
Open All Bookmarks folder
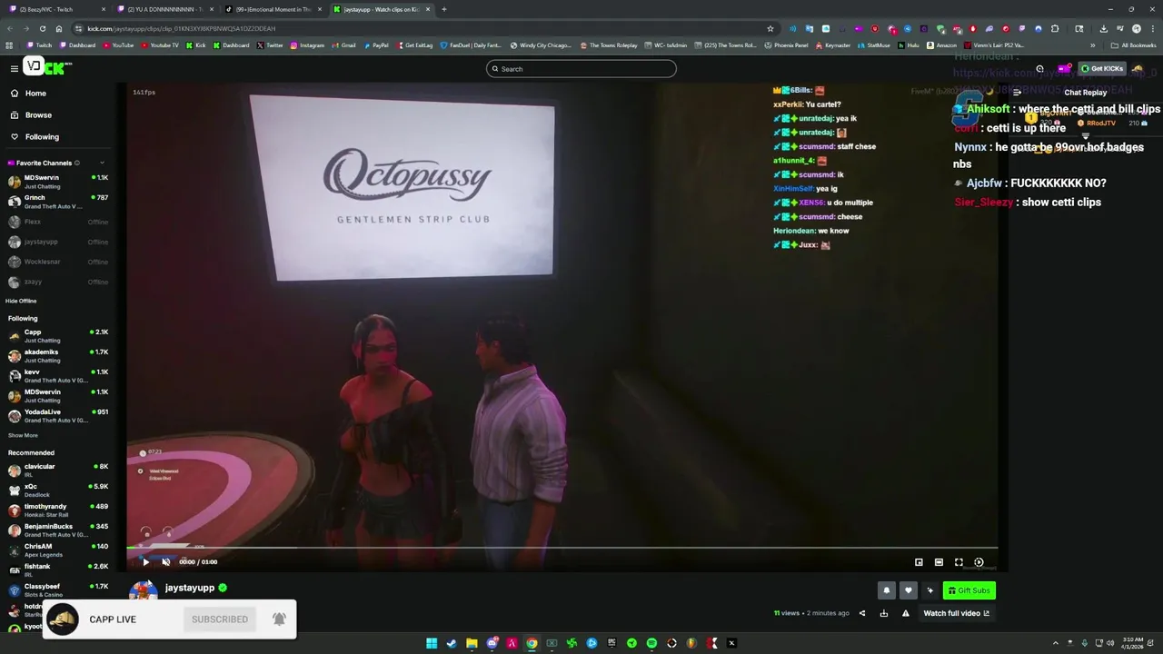(1133, 45)
